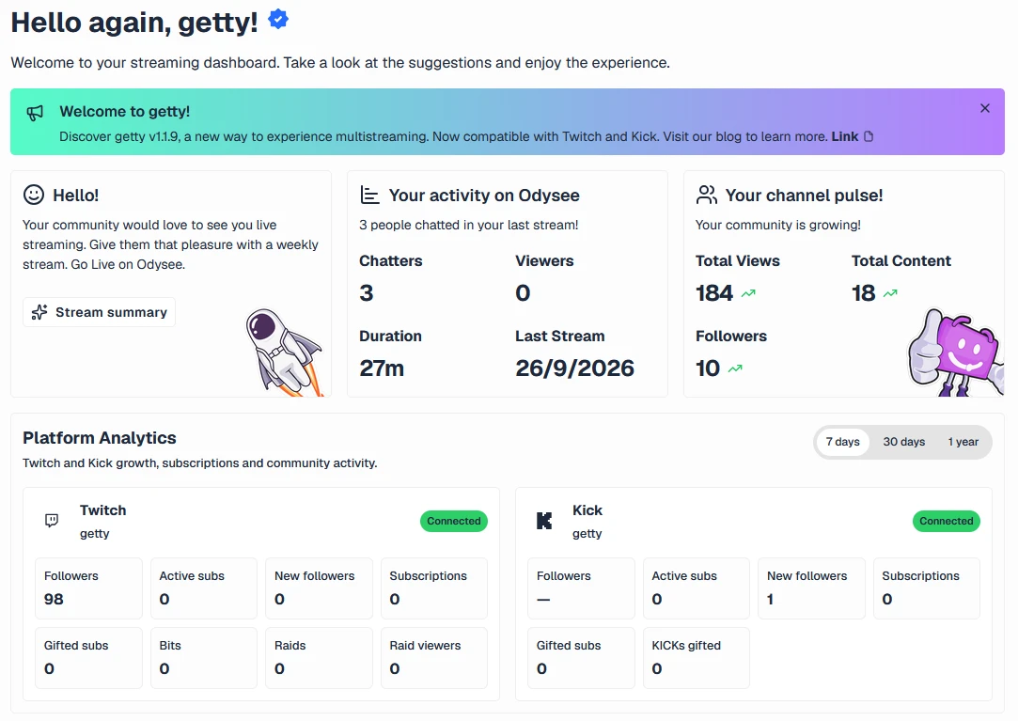Switch analytics to 30 days
Image resolution: width=1018 pixels, height=721 pixels.
coord(903,442)
